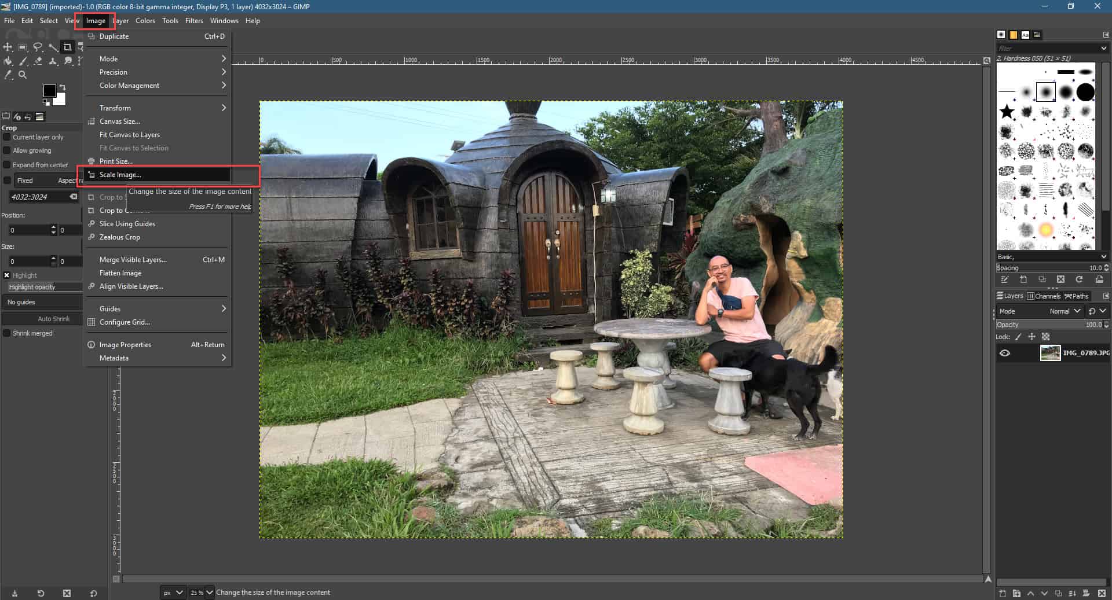Select the Crop tool
This screenshot has height=600, width=1112.
pyautogui.click(x=68, y=47)
